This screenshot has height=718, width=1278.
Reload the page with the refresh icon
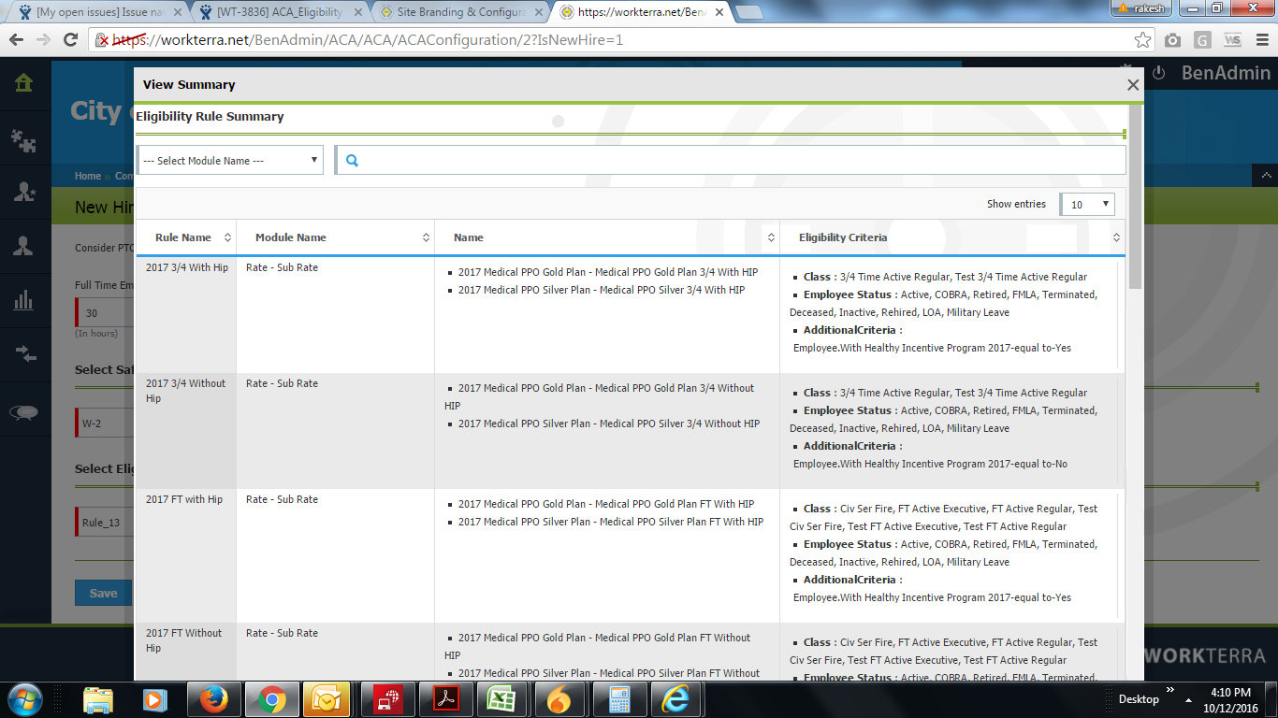pyautogui.click(x=70, y=40)
